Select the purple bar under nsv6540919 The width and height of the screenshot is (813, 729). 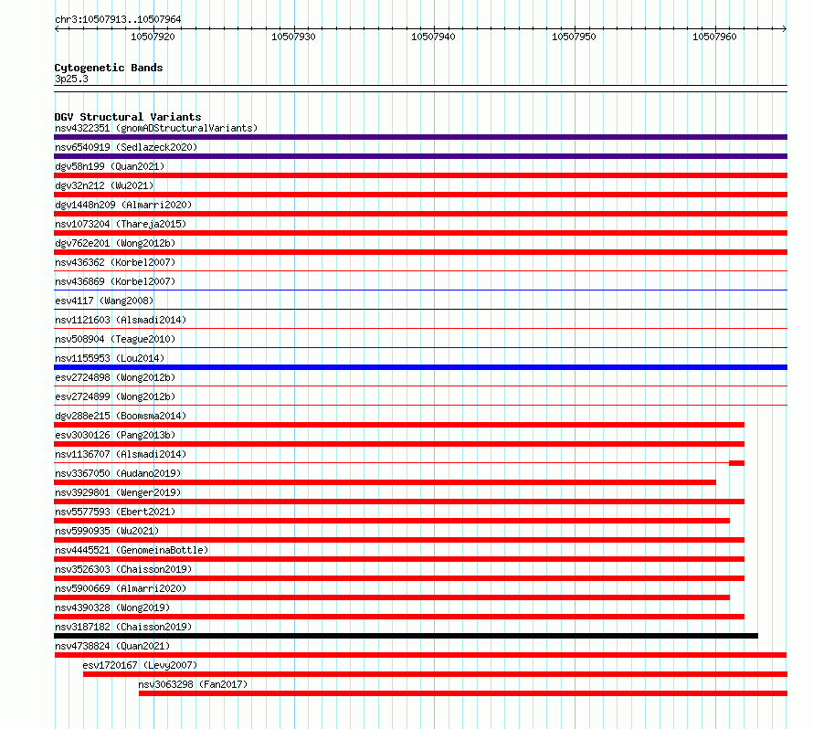(x=420, y=156)
